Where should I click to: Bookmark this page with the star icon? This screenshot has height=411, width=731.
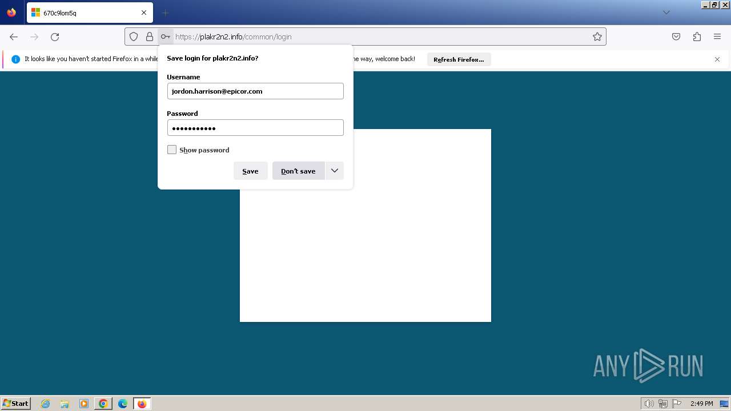tap(597, 37)
